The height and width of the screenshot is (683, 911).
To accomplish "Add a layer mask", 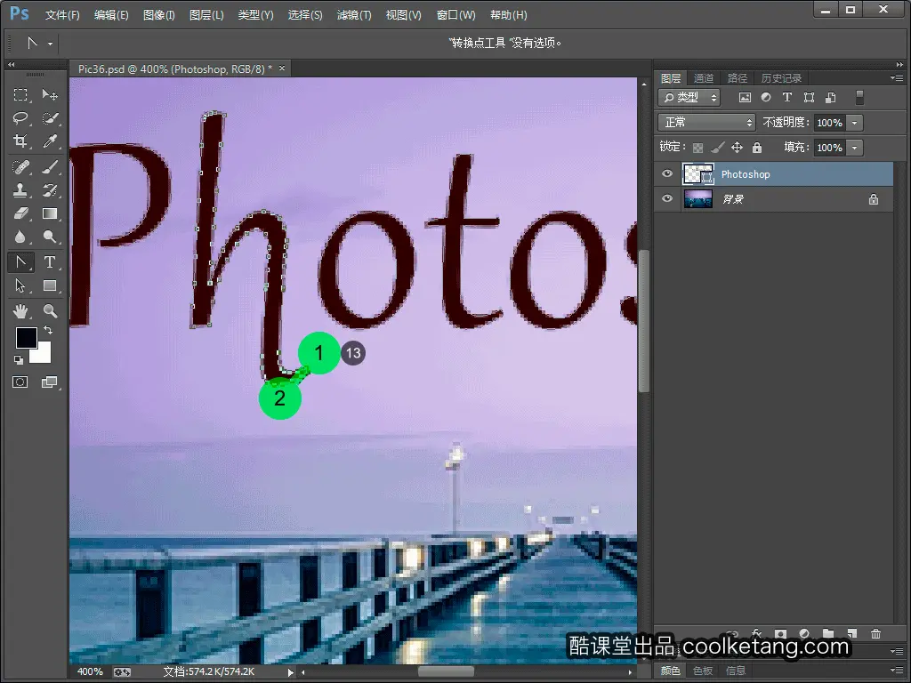I will [780, 633].
